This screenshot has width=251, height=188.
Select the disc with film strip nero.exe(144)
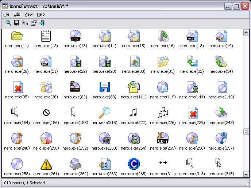click(x=192, y=87)
